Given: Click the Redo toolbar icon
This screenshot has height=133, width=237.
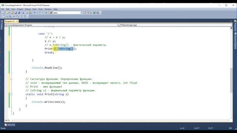Looking at the screenshot, I should pos(40,13).
